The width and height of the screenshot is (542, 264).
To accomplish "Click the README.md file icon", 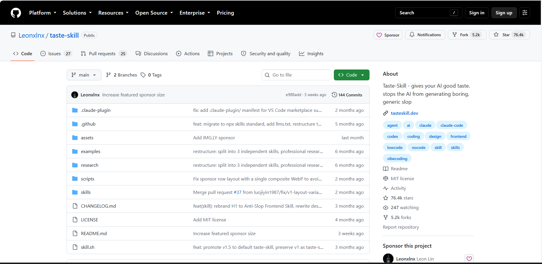I will tap(75, 233).
